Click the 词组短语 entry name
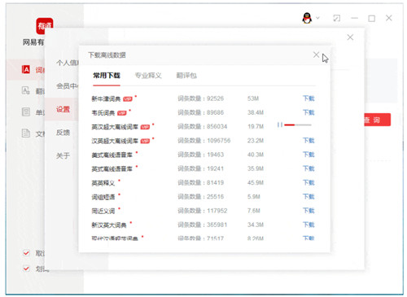This screenshot has width=407, height=297. pyautogui.click(x=103, y=197)
